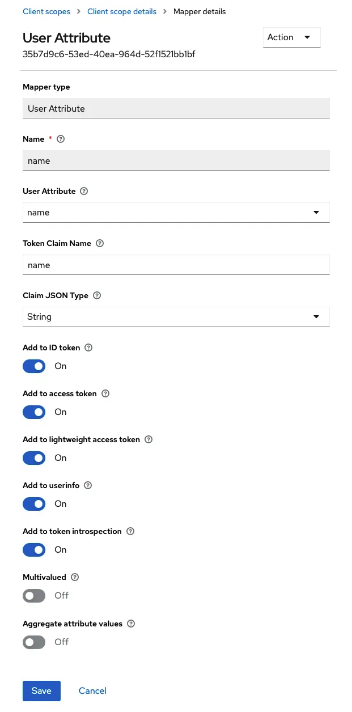Click help icon next to Name label
Image resolution: width=352 pixels, height=712 pixels.
click(x=61, y=139)
